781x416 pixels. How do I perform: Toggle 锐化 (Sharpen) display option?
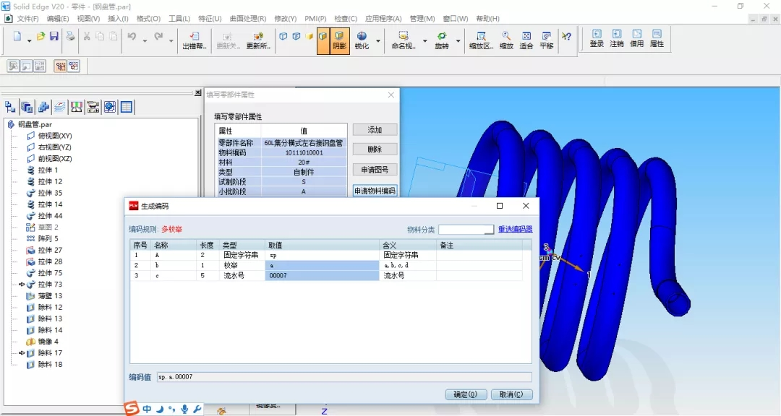361,40
